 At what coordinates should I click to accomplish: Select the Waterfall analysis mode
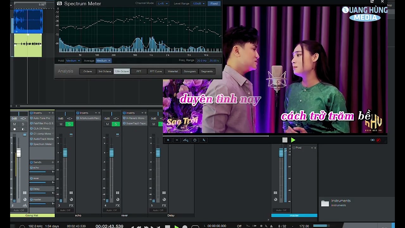(173, 71)
